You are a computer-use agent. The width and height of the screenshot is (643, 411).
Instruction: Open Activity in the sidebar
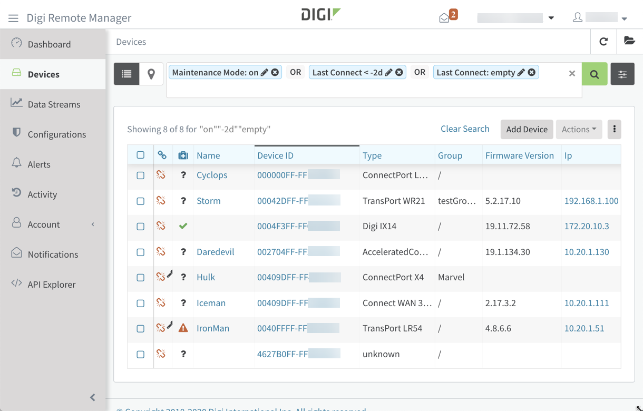pos(53,194)
